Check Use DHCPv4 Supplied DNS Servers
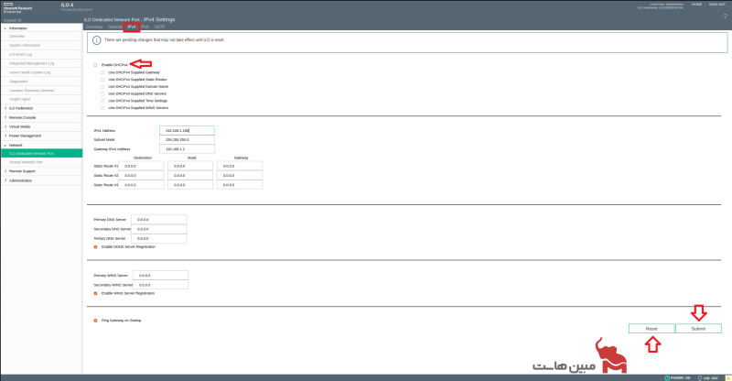 [102, 93]
